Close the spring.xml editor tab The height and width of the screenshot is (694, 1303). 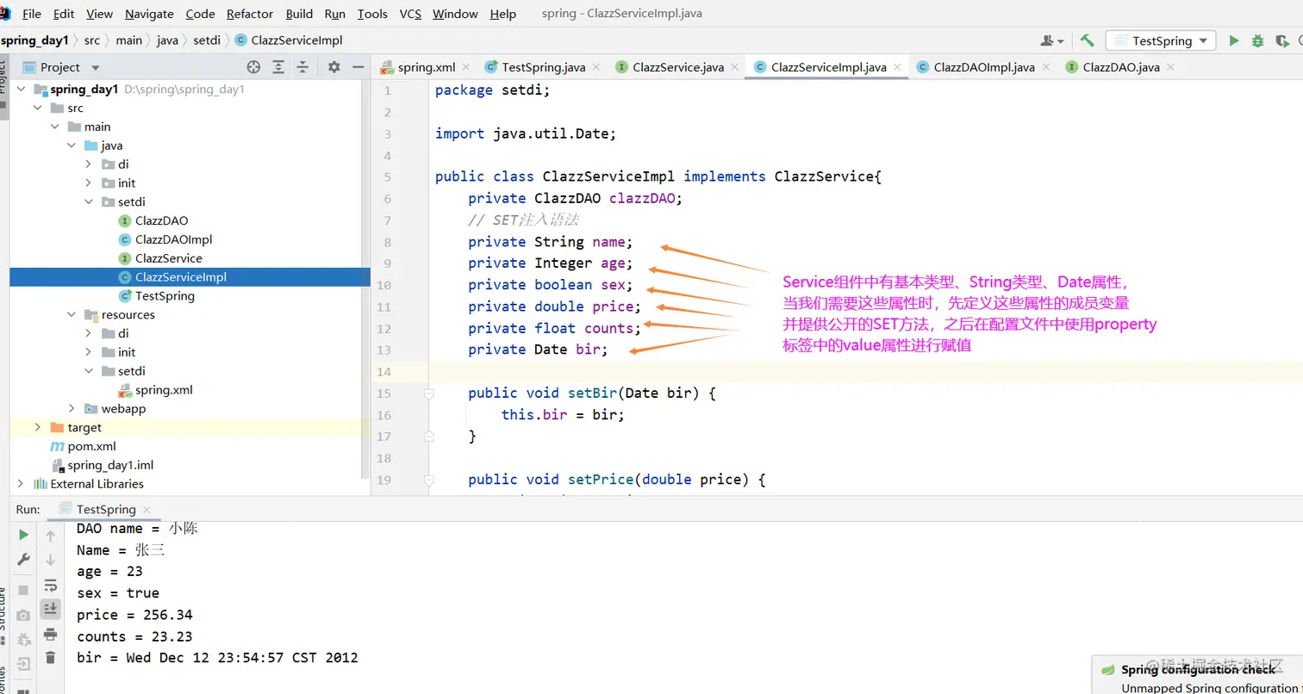[466, 67]
